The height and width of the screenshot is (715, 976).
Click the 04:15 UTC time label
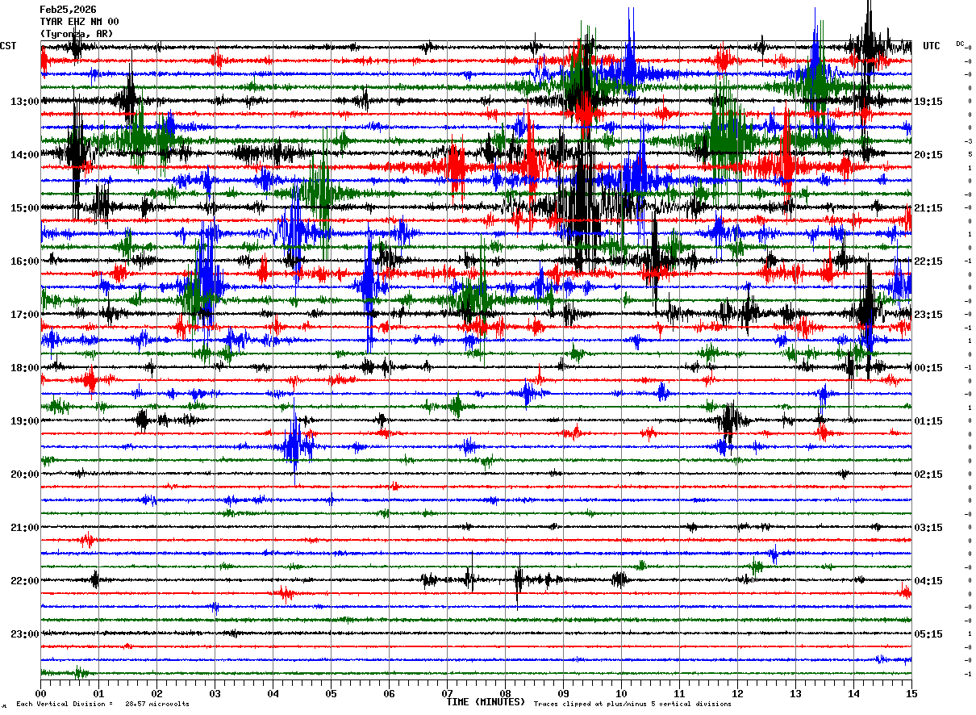928,581
